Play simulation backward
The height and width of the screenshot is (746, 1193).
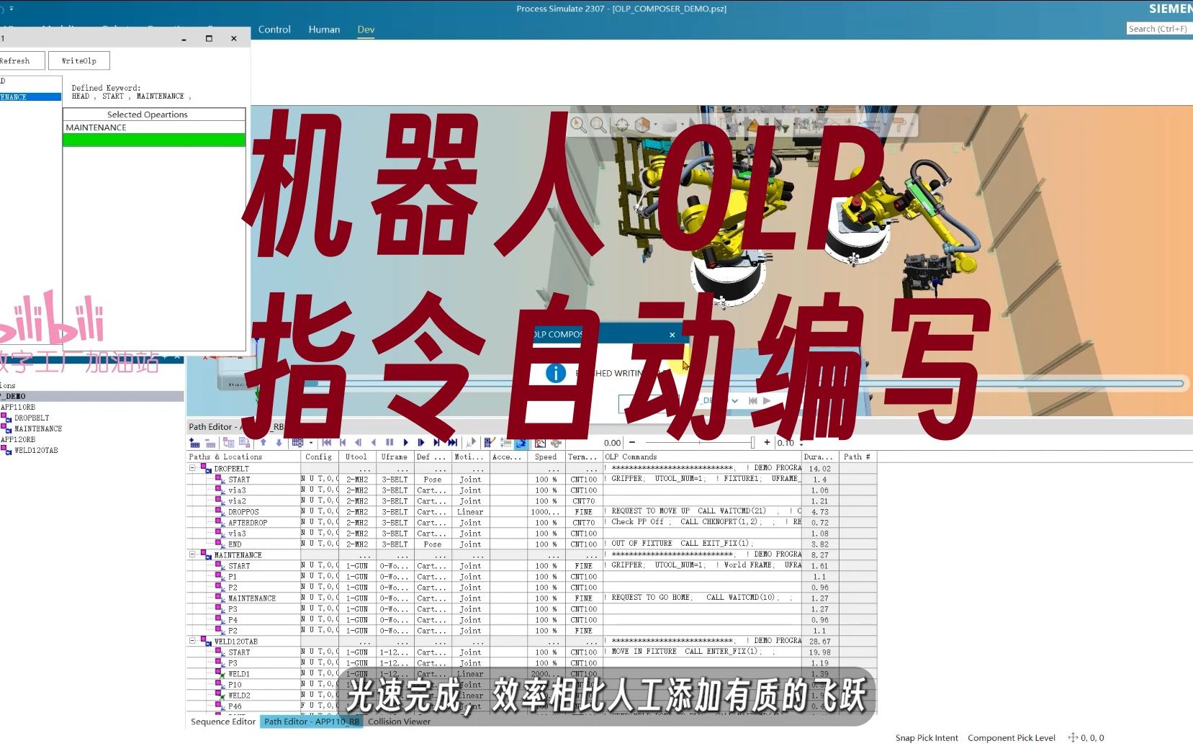pyautogui.click(x=373, y=443)
